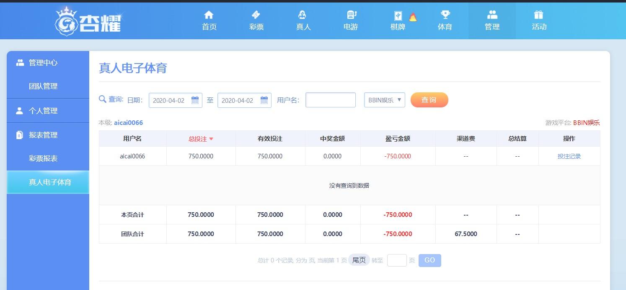This screenshot has width=626, height=290.
Task: Open start date calendar icon
Action: click(195, 100)
